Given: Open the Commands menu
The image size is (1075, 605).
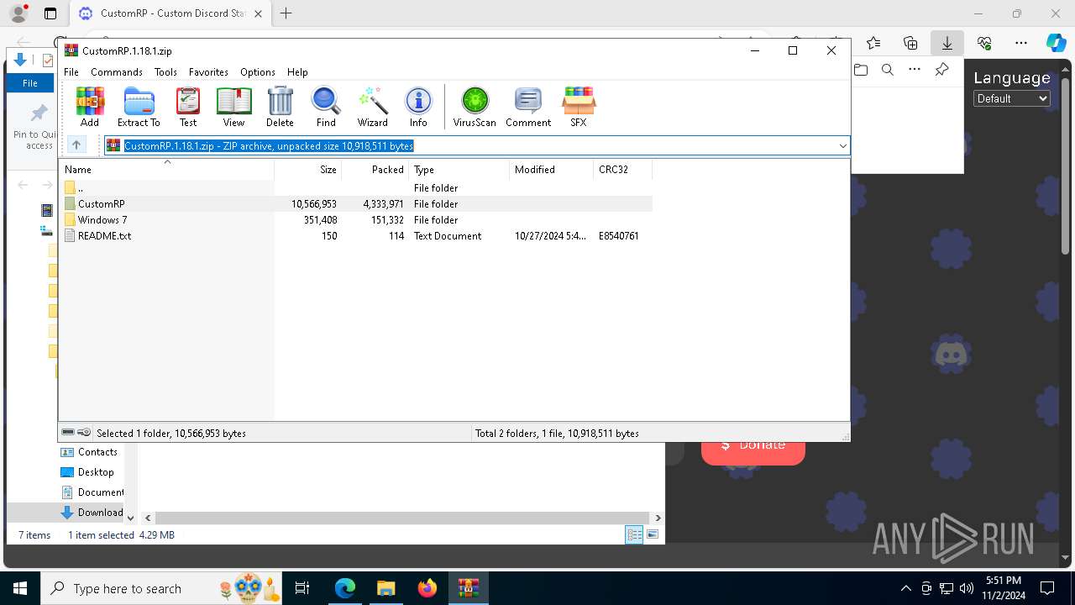Looking at the screenshot, I should tap(117, 72).
